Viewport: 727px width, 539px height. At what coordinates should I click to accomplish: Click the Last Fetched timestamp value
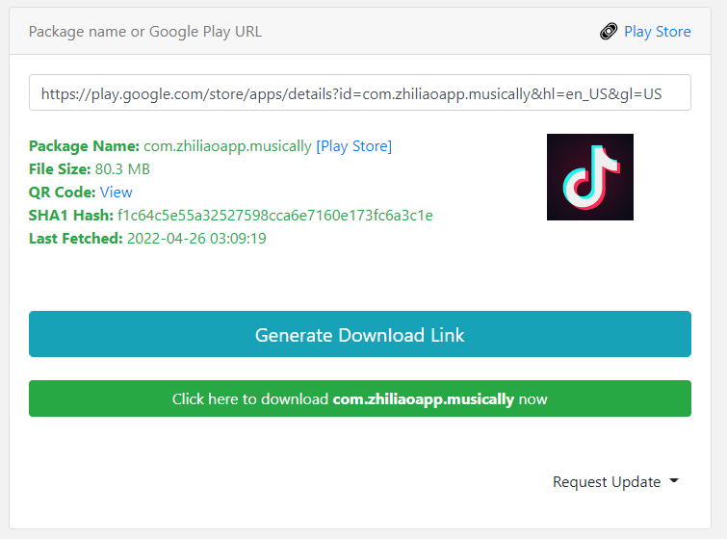point(196,239)
